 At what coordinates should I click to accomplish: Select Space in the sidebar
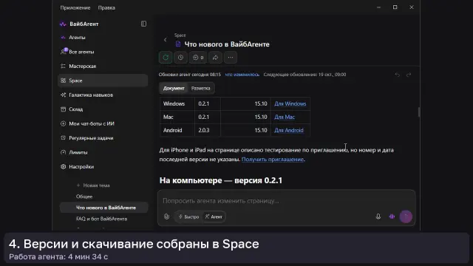[103, 81]
